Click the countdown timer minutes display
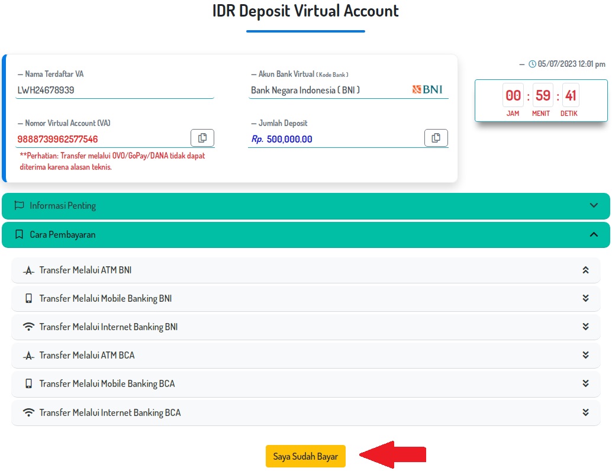Viewport: 612px width, 471px height. [x=542, y=96]
